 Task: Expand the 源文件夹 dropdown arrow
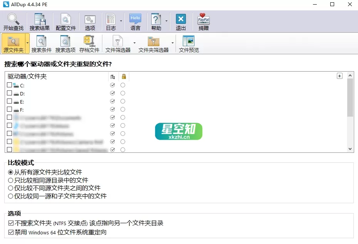coord(27,43)
